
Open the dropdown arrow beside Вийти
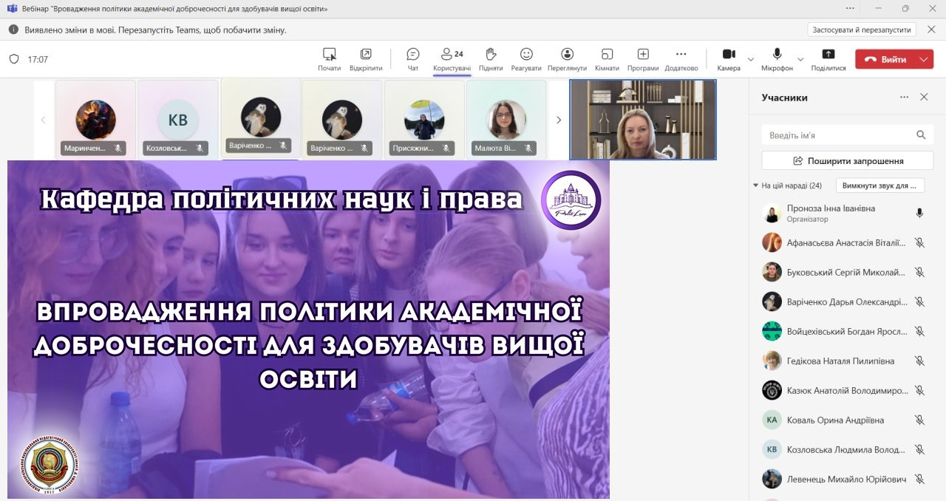click(x=924, y=59)
